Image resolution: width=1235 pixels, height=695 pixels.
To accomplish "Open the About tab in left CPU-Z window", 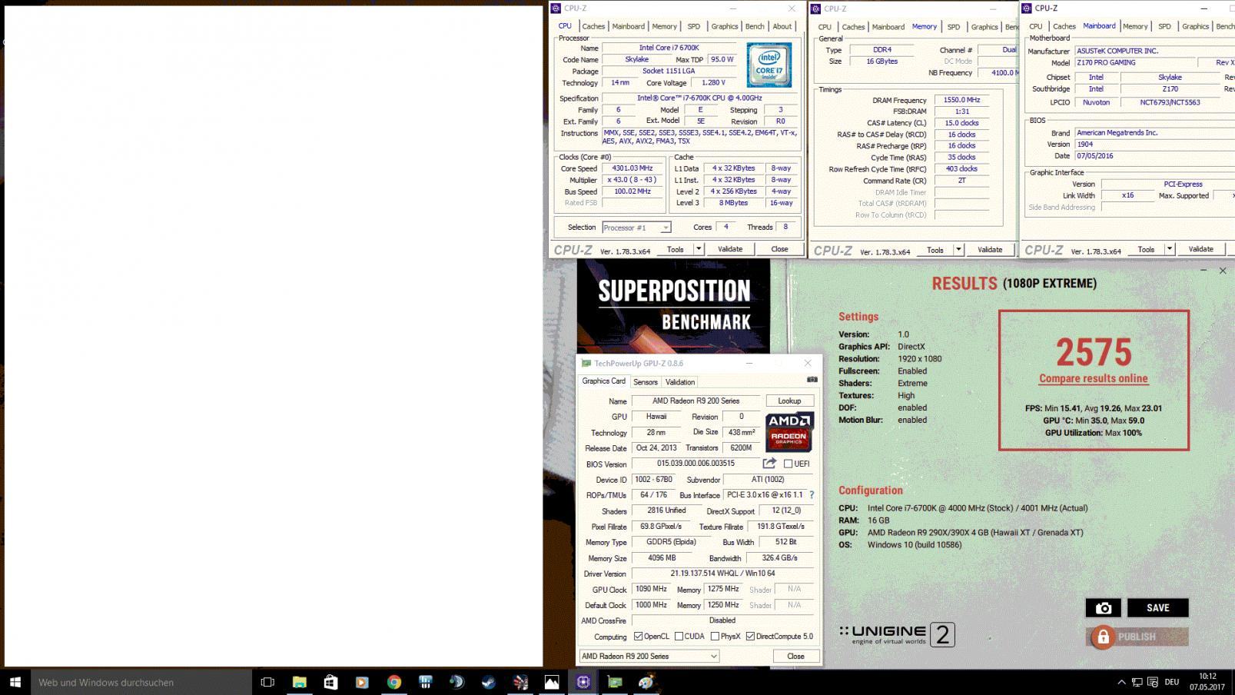I will (x=782, y=26).
